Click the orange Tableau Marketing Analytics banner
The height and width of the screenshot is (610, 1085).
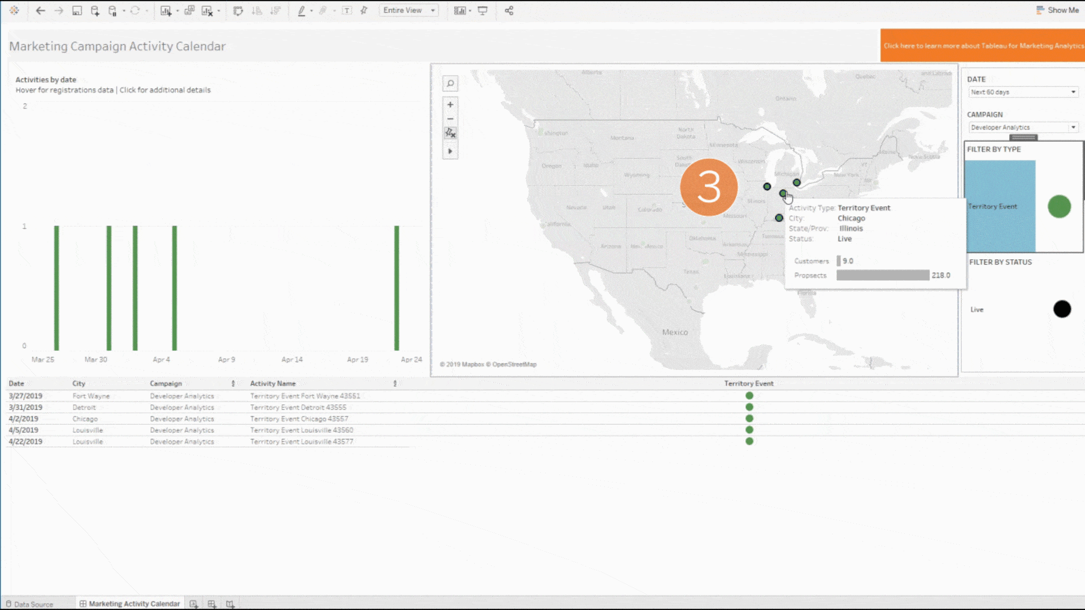[982, 46]
